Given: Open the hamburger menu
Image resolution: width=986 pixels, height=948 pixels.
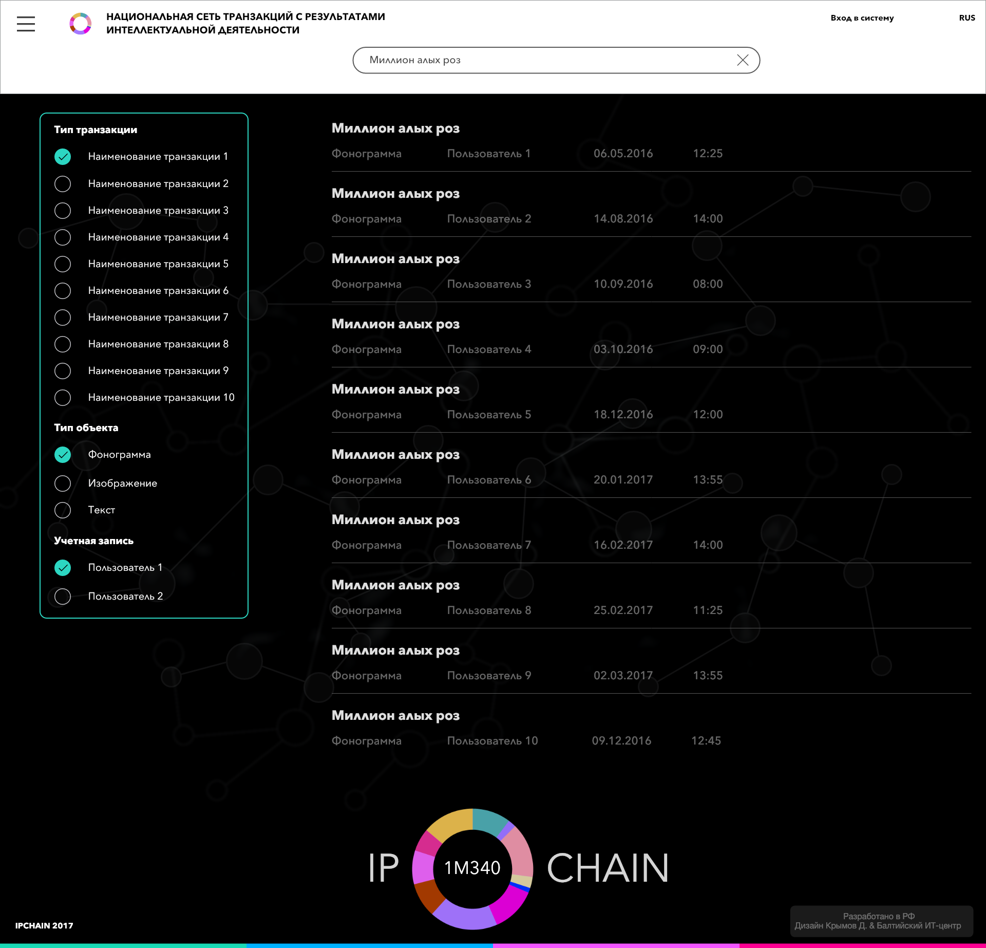Looking at the screenshot, I should (26, 24).
